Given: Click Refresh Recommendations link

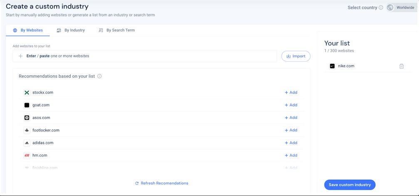Looking at the screenshot, I should (161, 183).
